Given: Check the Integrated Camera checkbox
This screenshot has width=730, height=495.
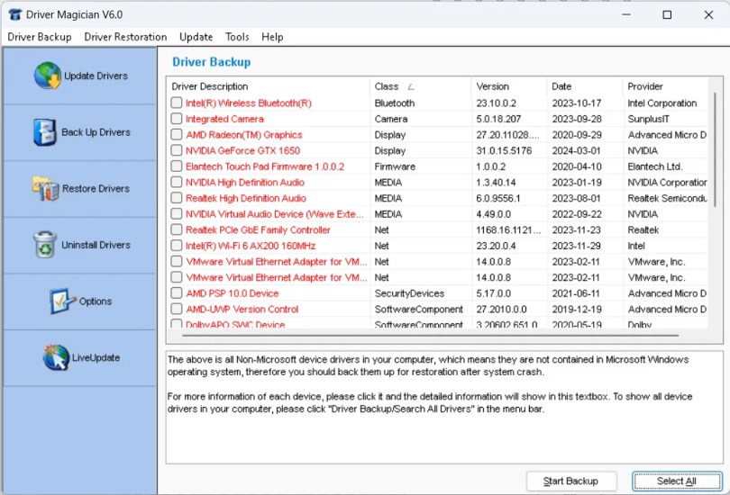Looking at the screenshot, I should pyautogui.click(x=177, y=119).
